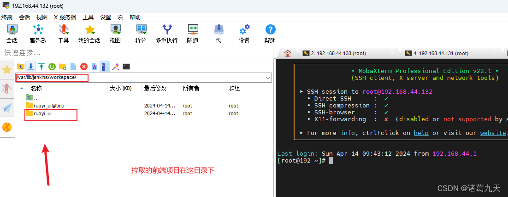Open the 终端 menu
Viewport: 508px width, 197px height.
click(x=7, y=17)
